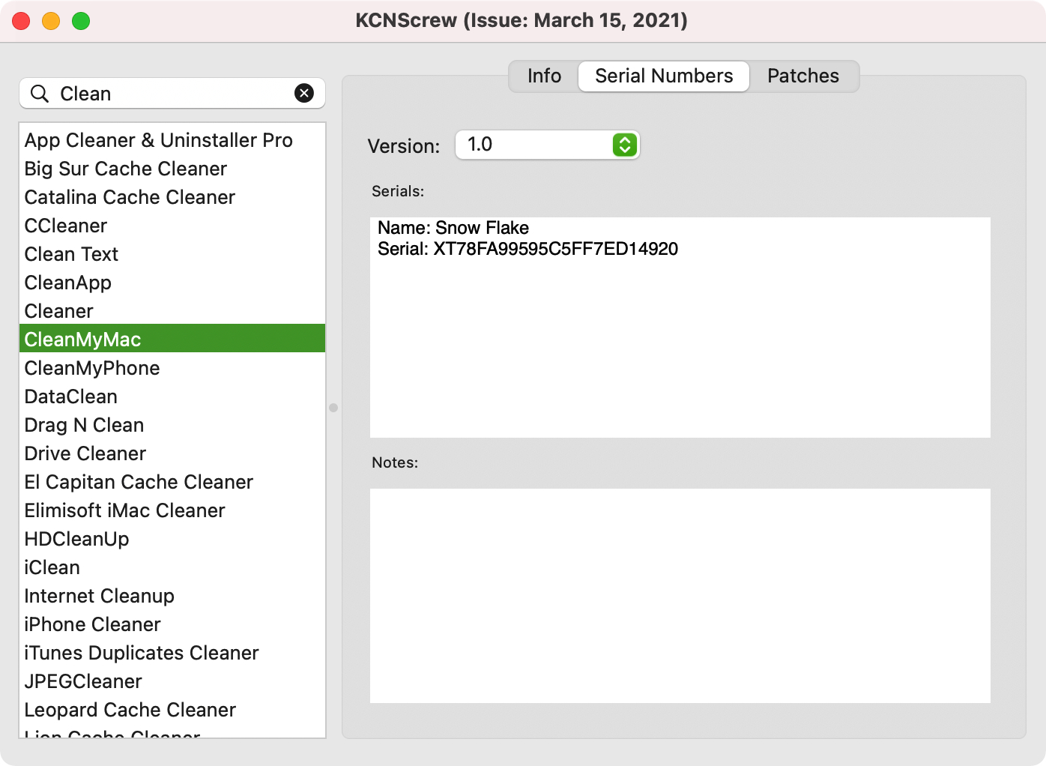Click the yellow minimize window button
The height and width of the screenshot is (766, 1046).
51,21
